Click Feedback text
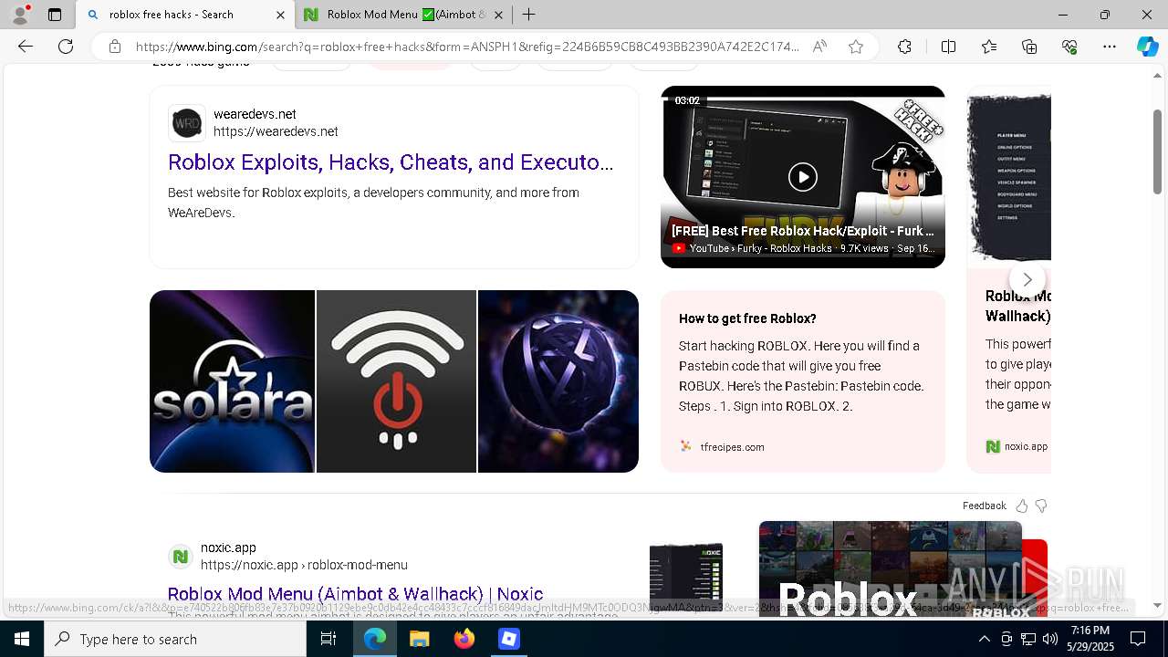The image size is (1168, 657). click(x=984, y=506)
